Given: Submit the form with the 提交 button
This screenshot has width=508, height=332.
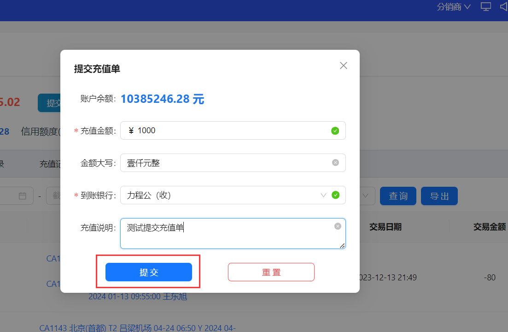Looking at the screenshot, I should coord(149,272).
